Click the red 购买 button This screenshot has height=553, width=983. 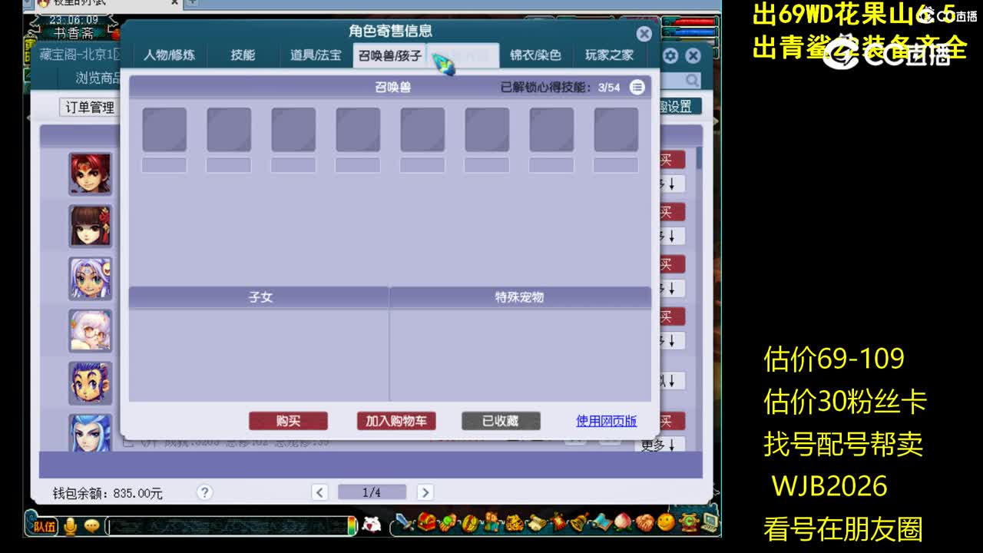pyautogui.click(x=288, y=421)
